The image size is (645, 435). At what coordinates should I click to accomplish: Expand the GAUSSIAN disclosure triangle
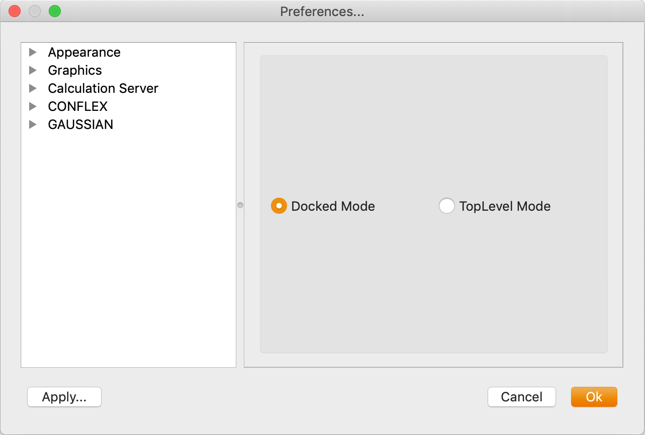(x=33, y=124)
